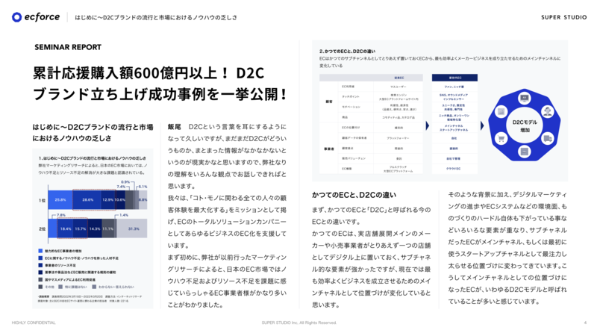Click the 従来EC gray table header

(398, 78)
